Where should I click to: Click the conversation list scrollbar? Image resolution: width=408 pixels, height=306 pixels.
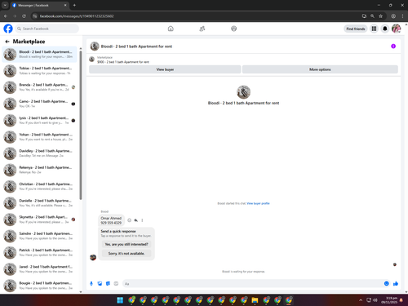click(x=81, y=125)
